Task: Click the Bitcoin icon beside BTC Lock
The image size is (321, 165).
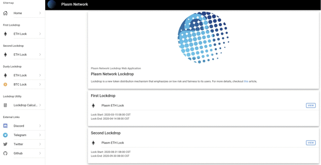Action: point(5,85)
